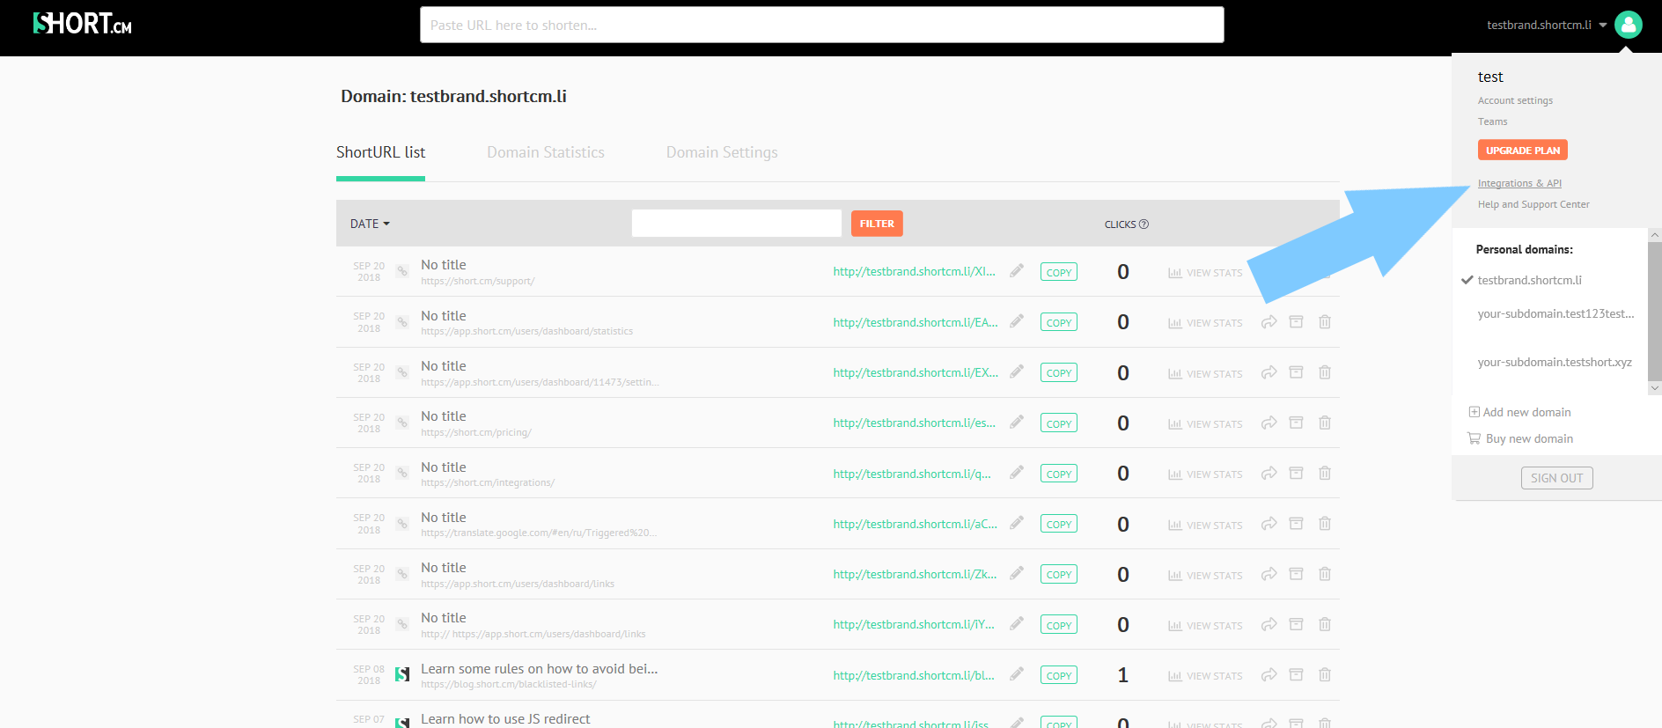Click the Short.cm logo
Screen dimensions: 1662x728
82,24
